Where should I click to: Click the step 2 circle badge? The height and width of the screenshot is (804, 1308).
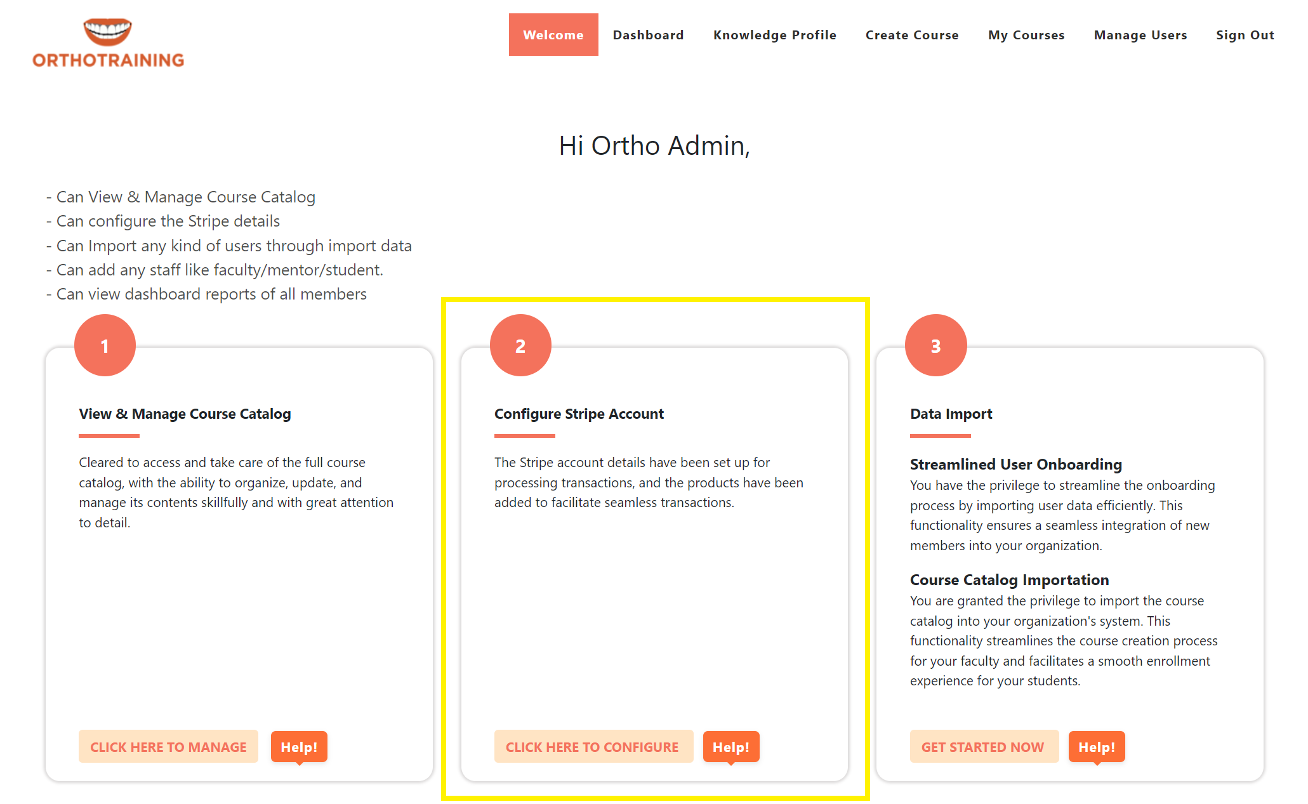click(x=520, y=346)
